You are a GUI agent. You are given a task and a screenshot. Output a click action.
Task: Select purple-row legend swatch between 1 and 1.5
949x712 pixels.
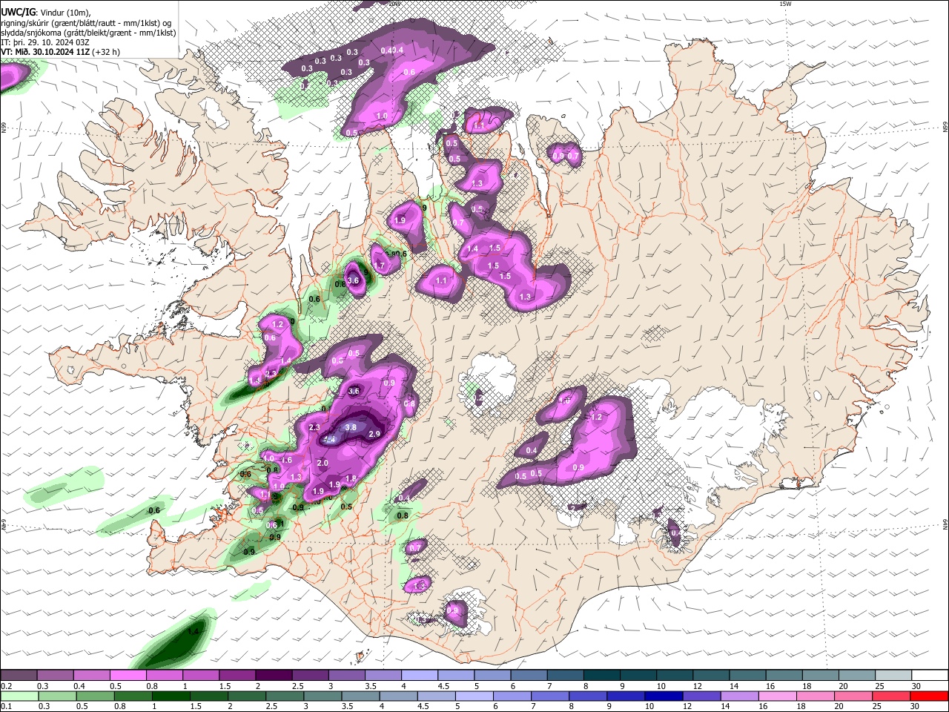(200, 675)
